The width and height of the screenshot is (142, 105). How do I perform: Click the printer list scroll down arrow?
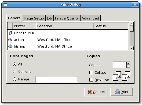(132, 48)
